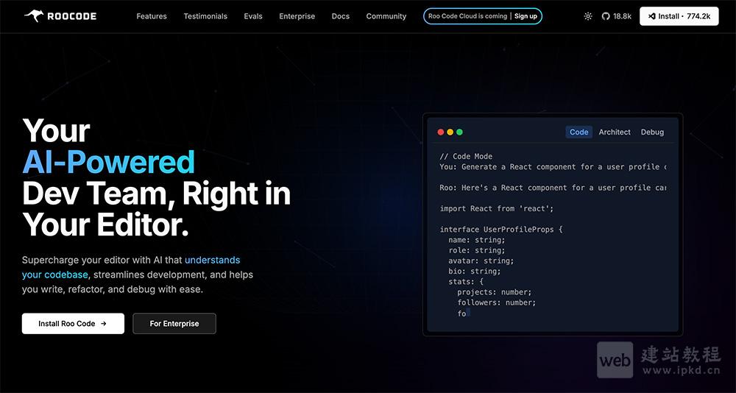Click the AI-Powered headline text
This screenshot has width=736, height=393.
pos(108,162)
